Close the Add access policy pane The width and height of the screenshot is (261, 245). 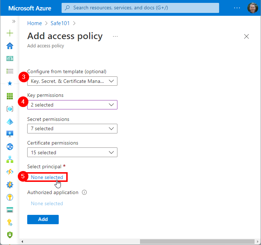[x=246, y=36]
